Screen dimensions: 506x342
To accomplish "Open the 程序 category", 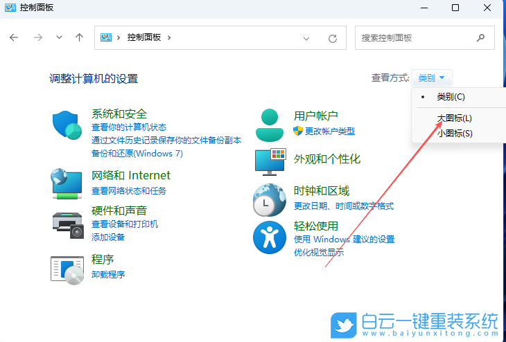I will click(x=103, y=259).
